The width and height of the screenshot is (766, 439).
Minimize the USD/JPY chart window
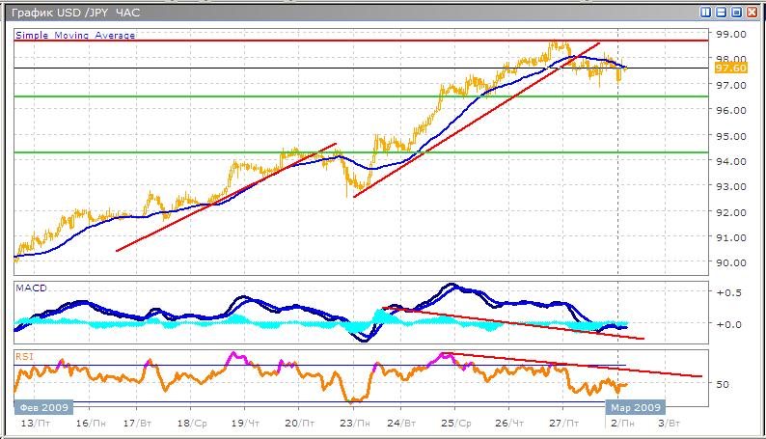click(721, 12)
